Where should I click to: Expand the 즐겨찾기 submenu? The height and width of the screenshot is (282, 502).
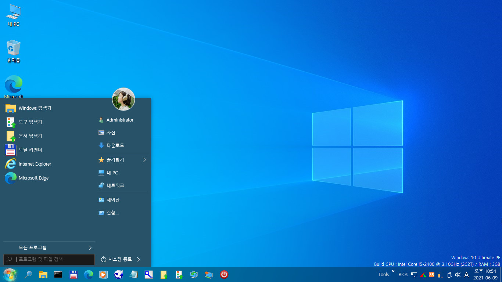pyautogui.click(x=123, y=160)
